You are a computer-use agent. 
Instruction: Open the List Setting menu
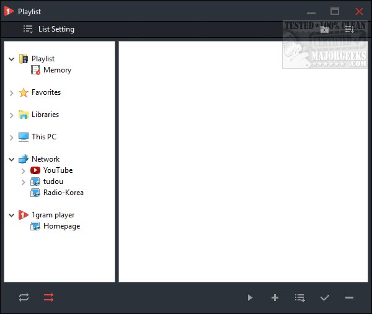pyautogui.click(x=48, y=29)
